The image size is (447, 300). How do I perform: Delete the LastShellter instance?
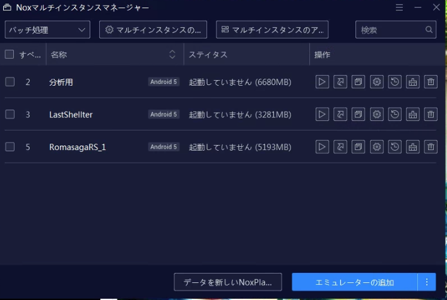[x=431, y=115]
